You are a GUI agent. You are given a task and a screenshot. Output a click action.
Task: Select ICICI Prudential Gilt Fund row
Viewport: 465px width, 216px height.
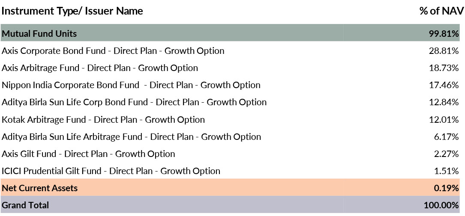coord(111,171)
